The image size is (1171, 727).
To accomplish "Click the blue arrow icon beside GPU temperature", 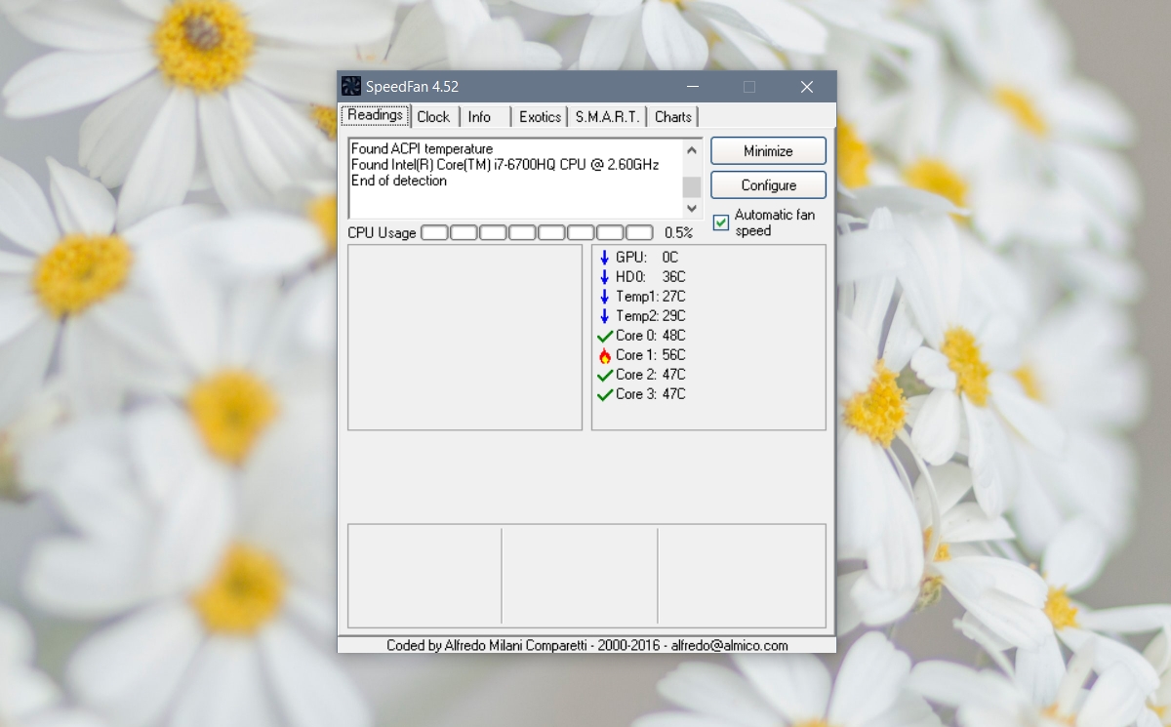I will pos(604,257).
